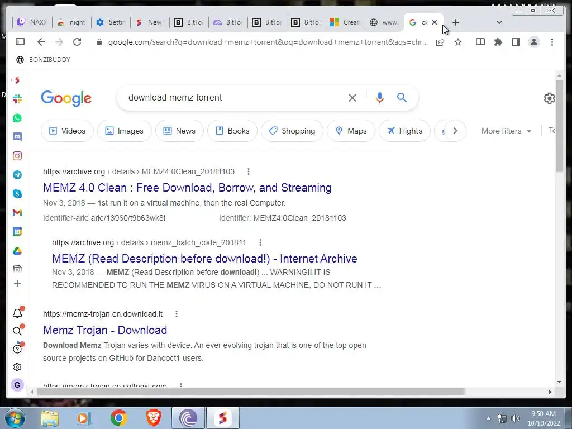The height and width of the screenshot is (429, 572).
Task: Start voice search with the microphone icon
Action: pyautogui.click(x=380, y=98)
